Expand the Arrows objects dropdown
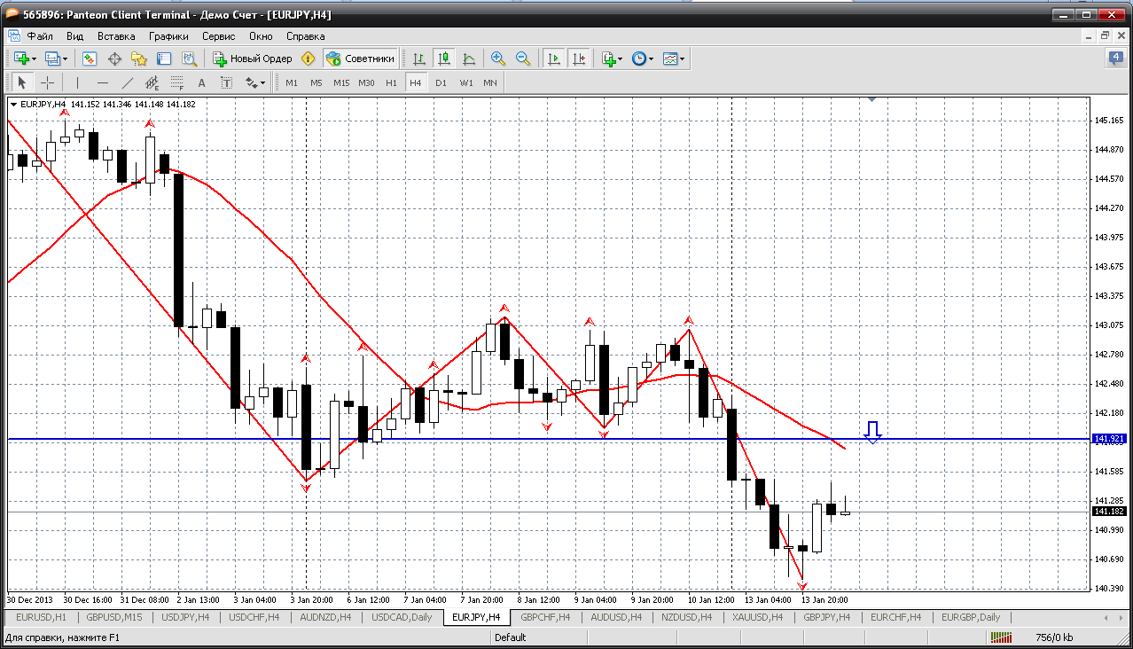 (x=262, y=83)
